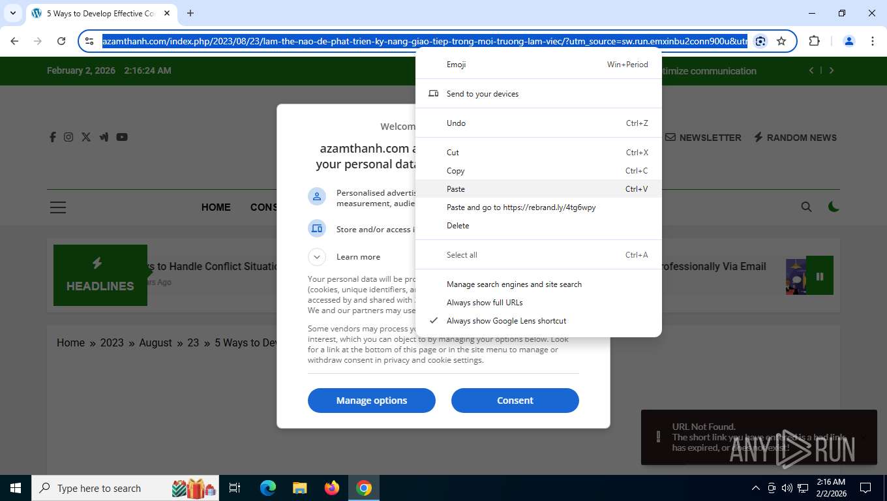The height and width of the screenshot is (501, 887).
Task: Open the Home breadcrumb link
Action: (70, 343)
